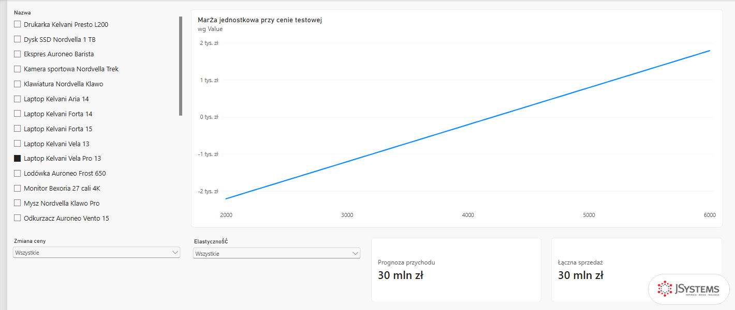735x310 pixels.
Task: Click the 0 tys. zł y-axis label
Action: 209,117
